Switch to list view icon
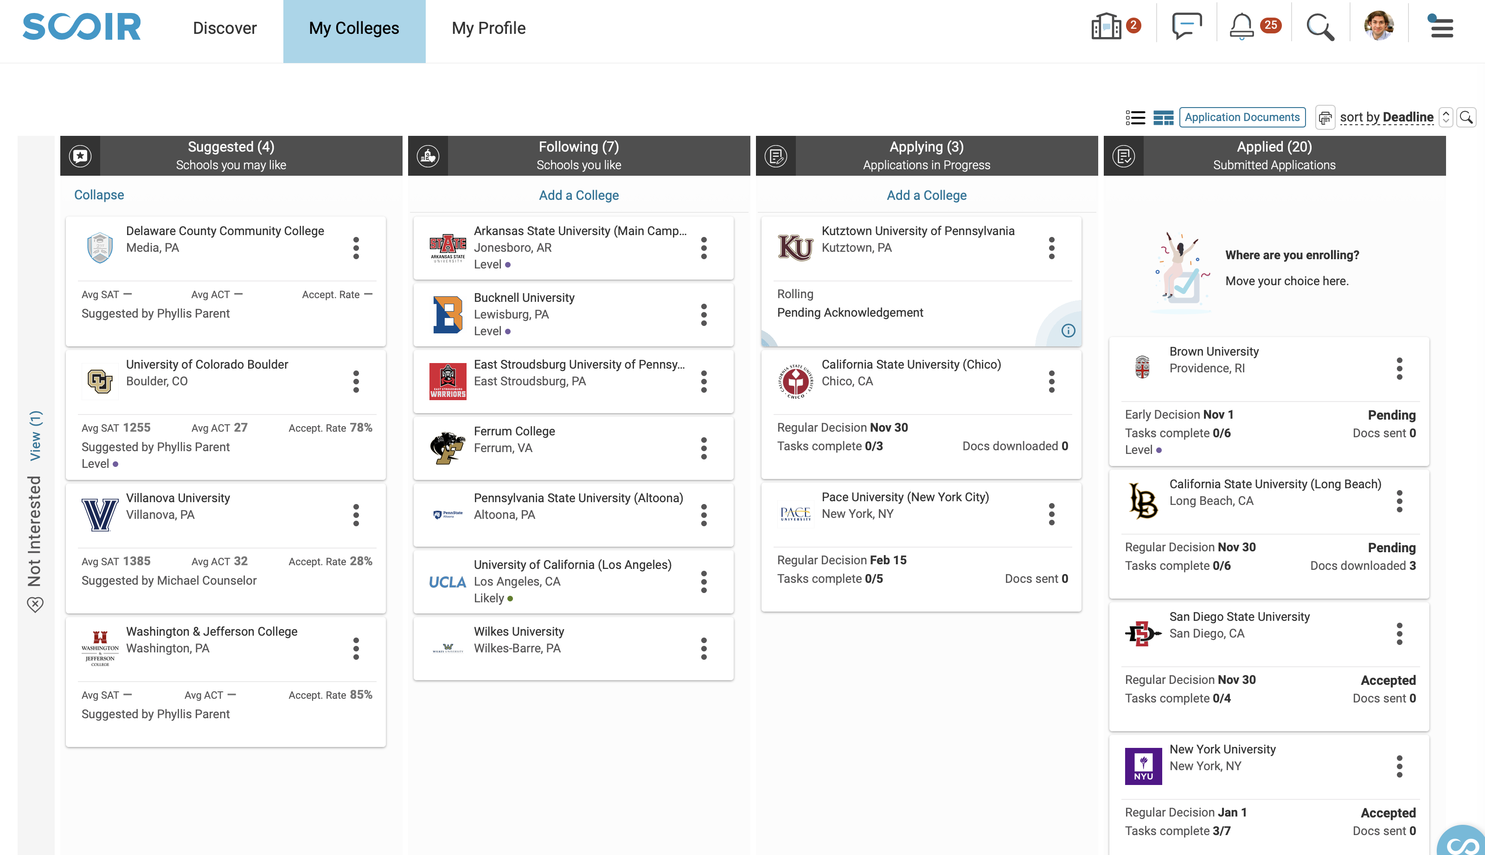This screenshot has height=855, width=1485. point(1135,117)
